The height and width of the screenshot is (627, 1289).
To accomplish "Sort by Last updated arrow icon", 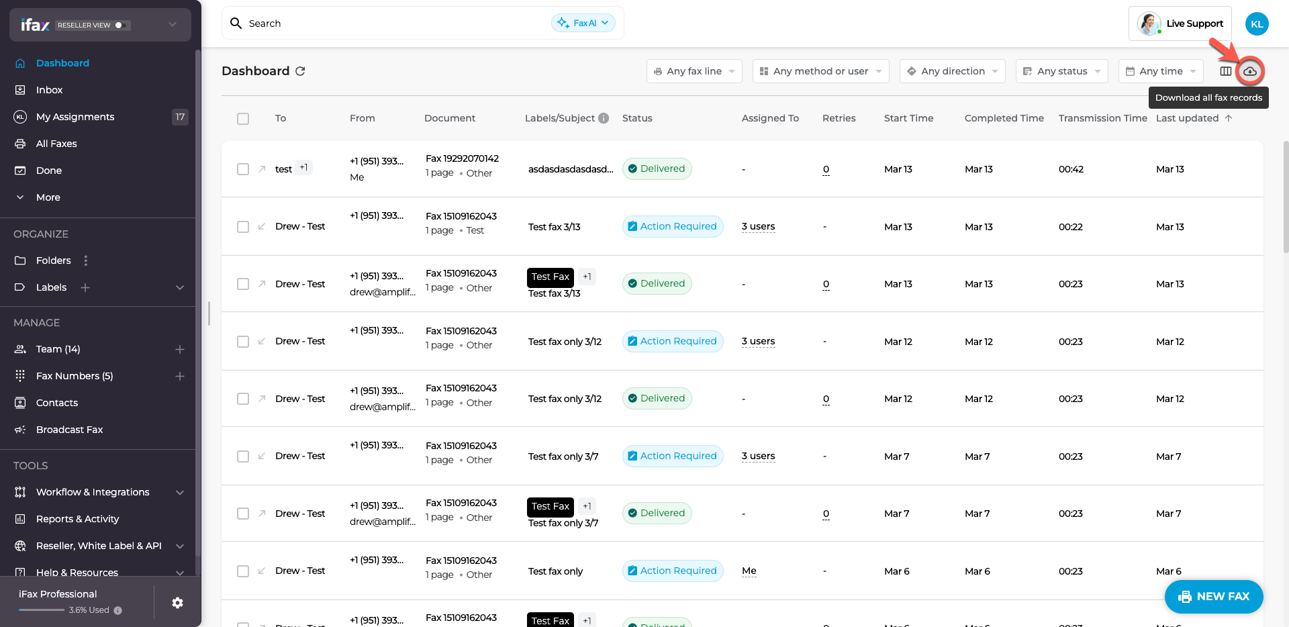I will [1229, 118].
